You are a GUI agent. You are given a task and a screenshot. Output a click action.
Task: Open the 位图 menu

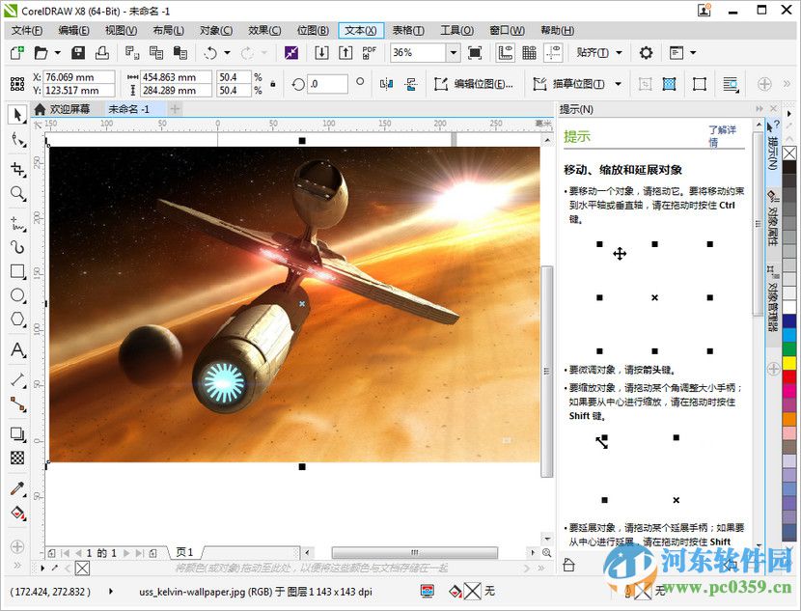tap(314, 30)
